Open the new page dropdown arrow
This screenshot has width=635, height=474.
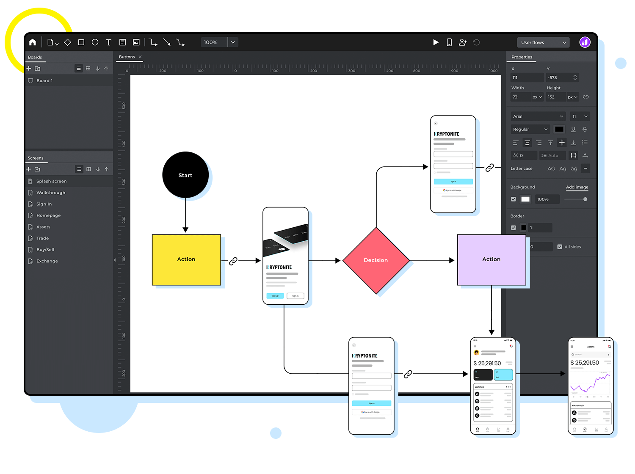point(57,44)
